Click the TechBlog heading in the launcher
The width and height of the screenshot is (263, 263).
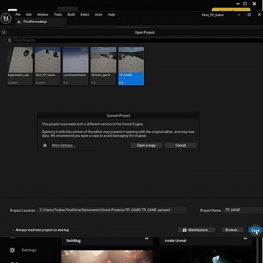pos(73,241)
